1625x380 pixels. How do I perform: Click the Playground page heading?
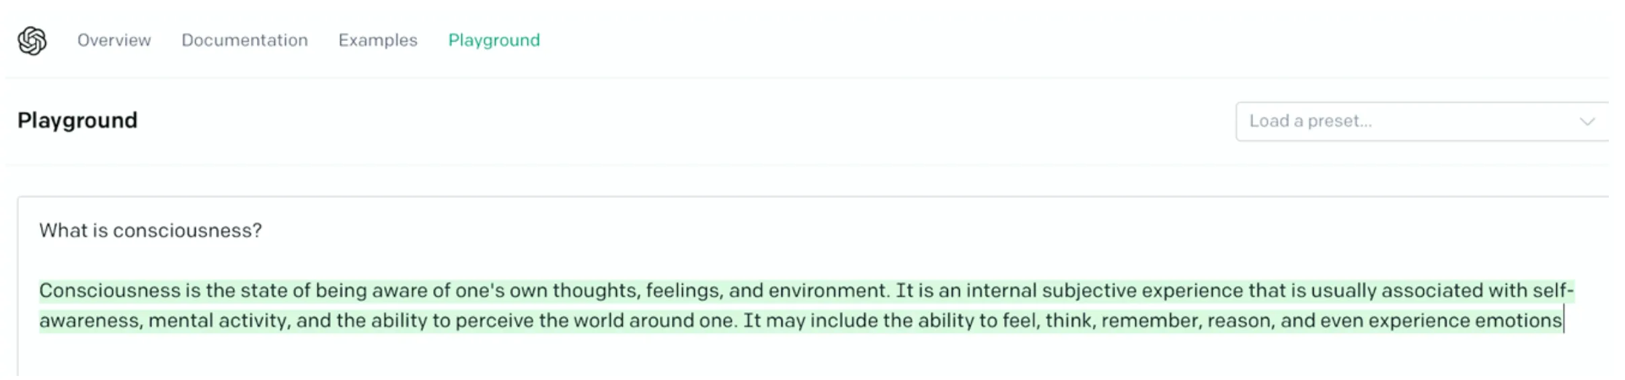click(x=77, y=121)
